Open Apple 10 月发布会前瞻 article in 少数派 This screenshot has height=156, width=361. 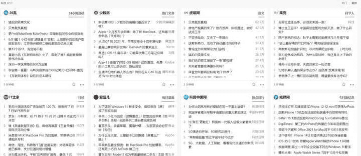pos(133,34)
